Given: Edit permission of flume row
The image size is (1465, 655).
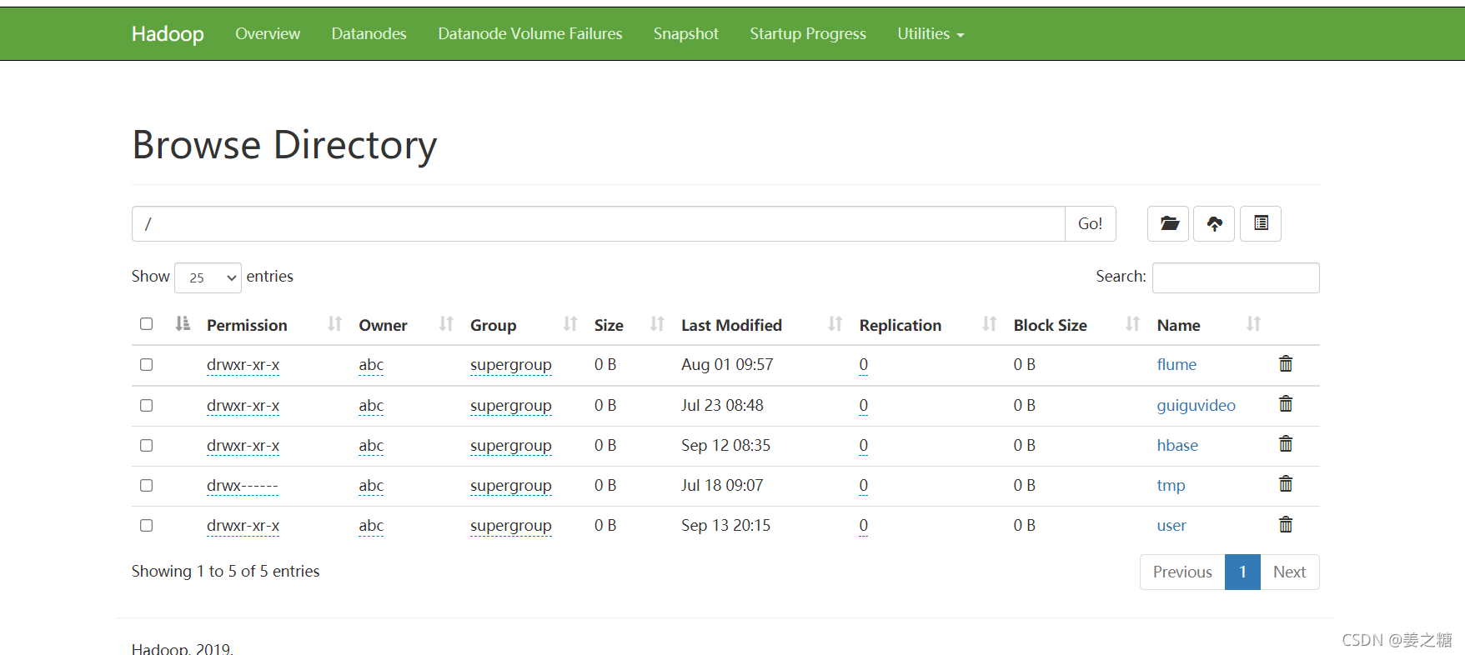Looking at the screenshot, I should 243,364.
